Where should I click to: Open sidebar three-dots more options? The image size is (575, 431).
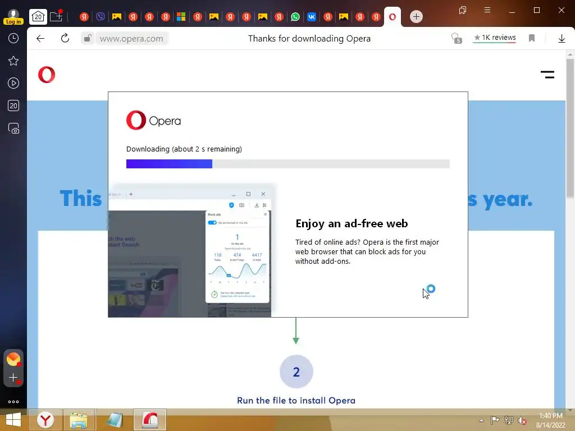pyautogui.click(x=13, y=402)
